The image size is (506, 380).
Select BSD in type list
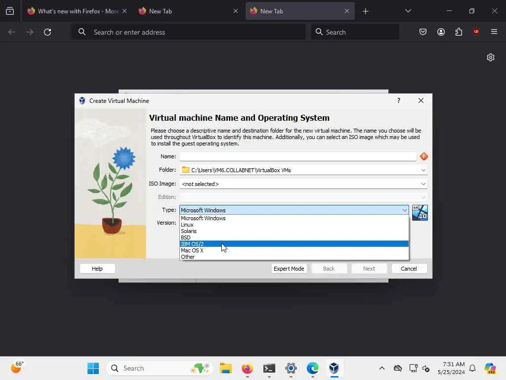(294, 237)
